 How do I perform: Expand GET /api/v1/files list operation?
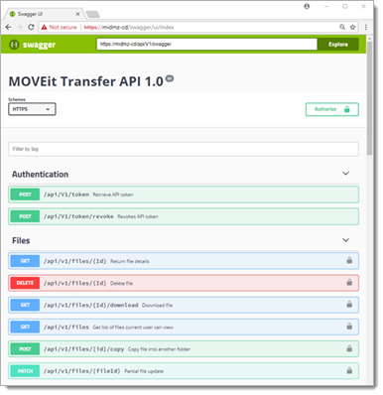coord(184,327)
